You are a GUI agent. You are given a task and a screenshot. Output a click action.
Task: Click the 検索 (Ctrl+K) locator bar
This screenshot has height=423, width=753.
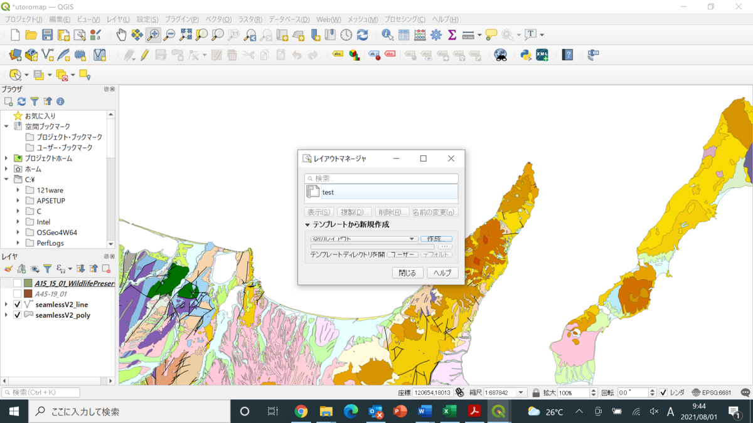click(41, 392)
